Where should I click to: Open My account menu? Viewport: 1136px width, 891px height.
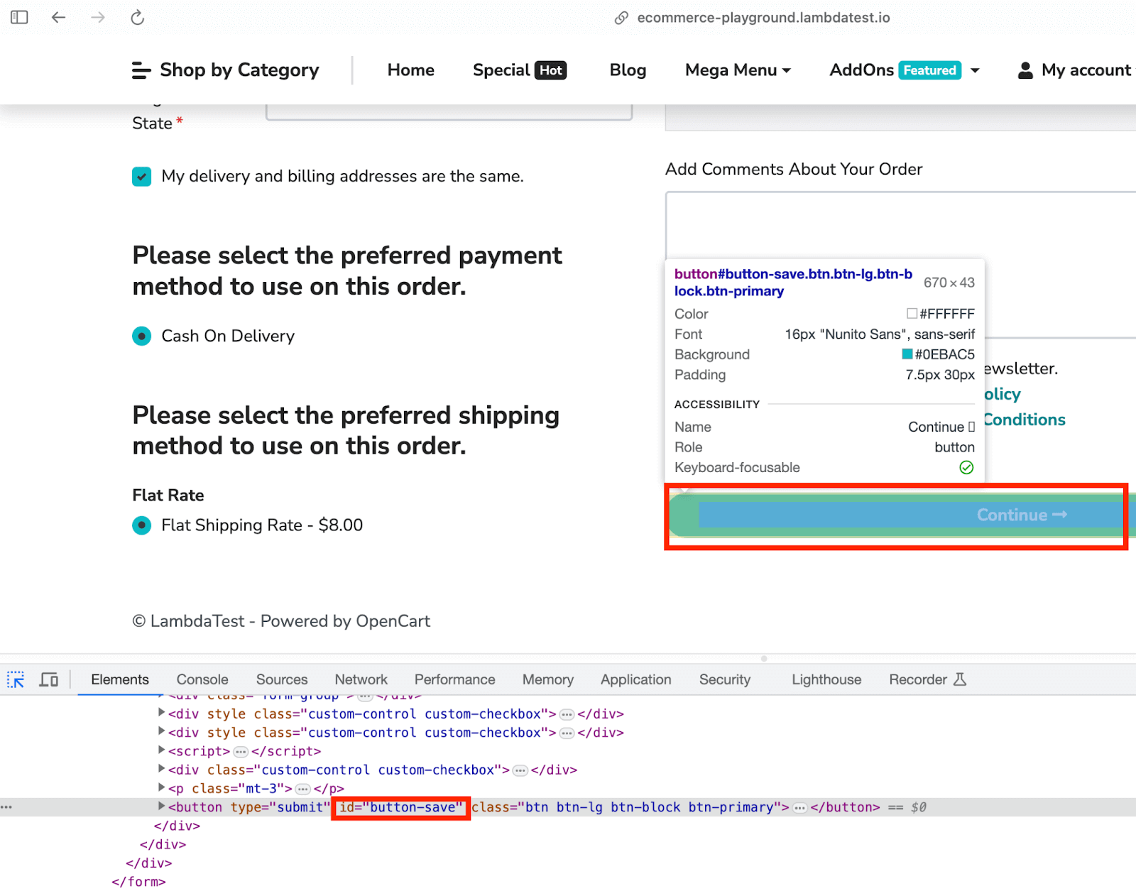coord(1074,70)
